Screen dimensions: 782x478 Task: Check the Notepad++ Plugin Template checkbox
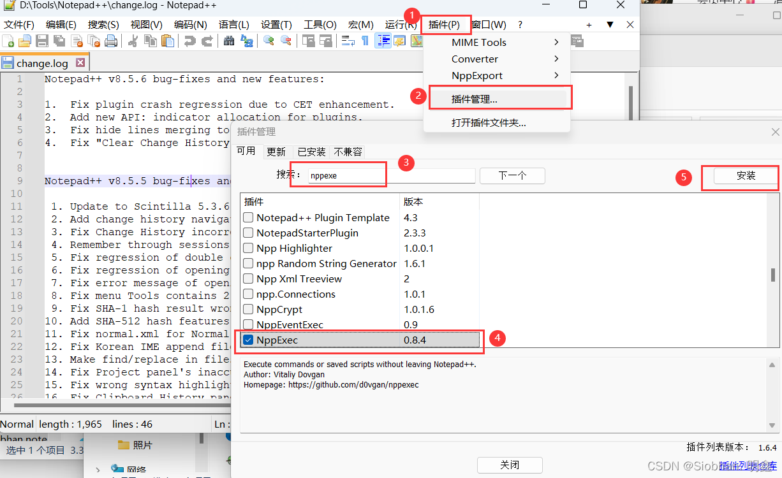point(249,217)
